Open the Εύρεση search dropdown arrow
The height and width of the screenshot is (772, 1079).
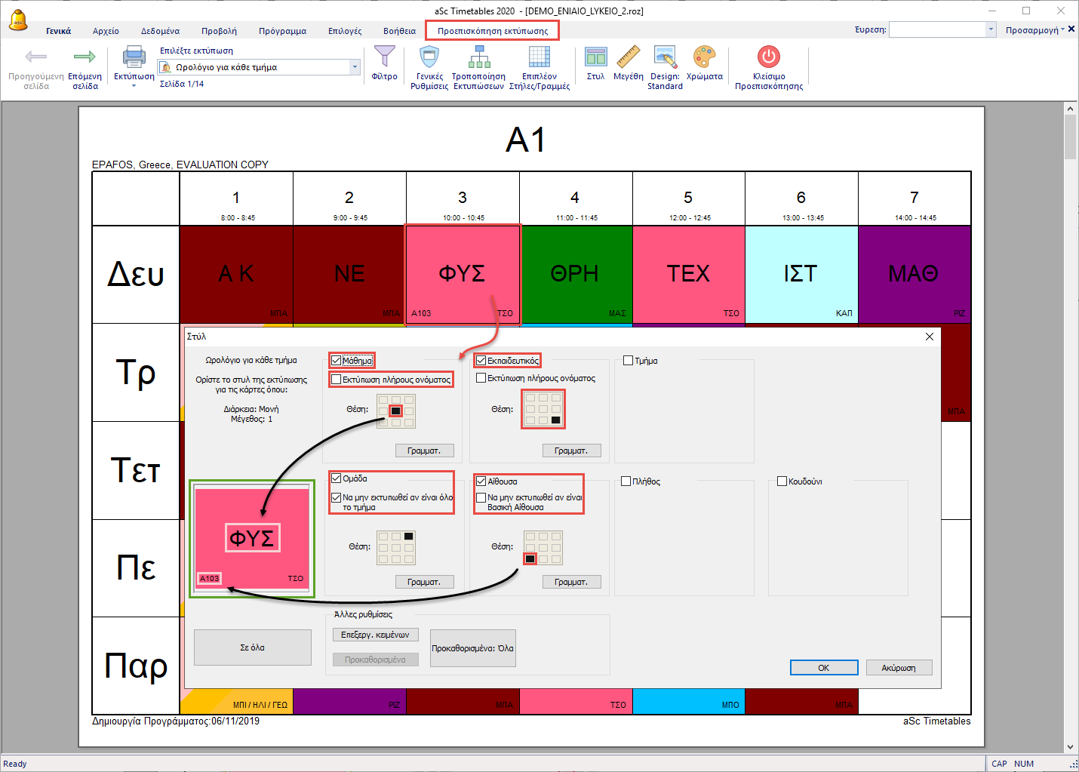coord(991,29)
